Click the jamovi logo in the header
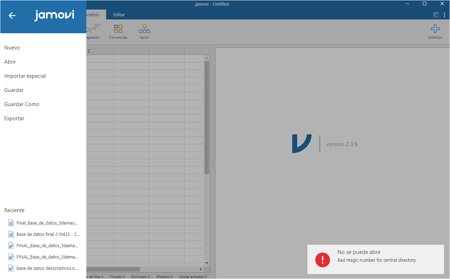The height and width of the screenshot is (279, 450). [x=54, y=16]
